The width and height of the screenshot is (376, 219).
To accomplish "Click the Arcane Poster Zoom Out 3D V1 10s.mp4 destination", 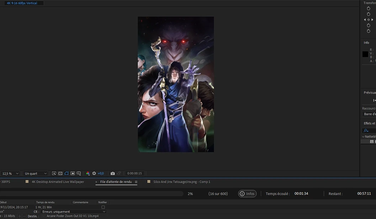I will pyautogui.click(x=73, y=216).
